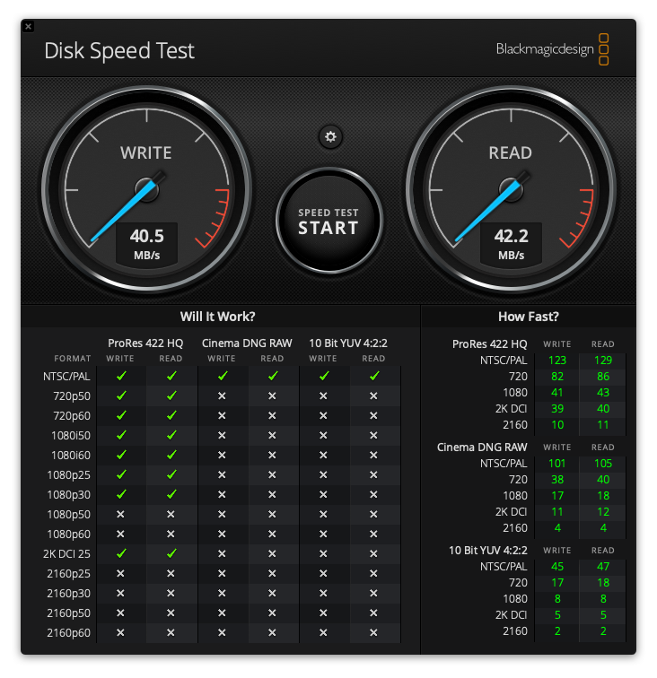The height and width of the screenshot is (678, 657).
Task: Click the 38 write value for Cinema DNG 720
Action: (557, 479)
